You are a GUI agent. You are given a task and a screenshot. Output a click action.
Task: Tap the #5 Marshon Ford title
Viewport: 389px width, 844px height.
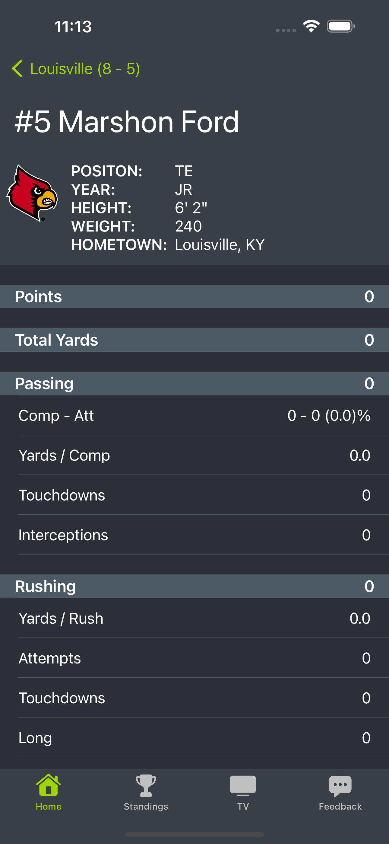tap(127, 122)
